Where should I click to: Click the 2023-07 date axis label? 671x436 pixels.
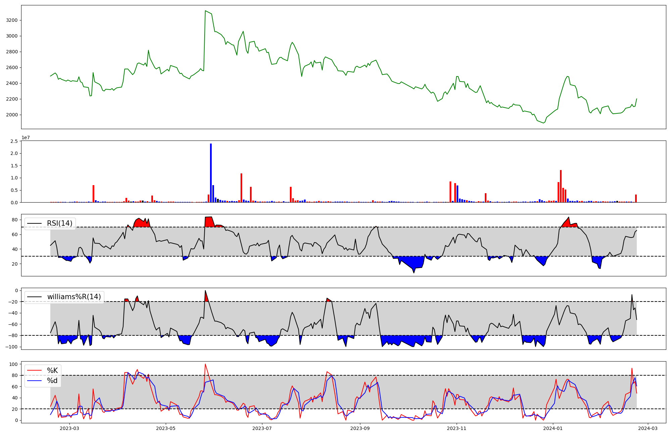[x=262, y=428]
